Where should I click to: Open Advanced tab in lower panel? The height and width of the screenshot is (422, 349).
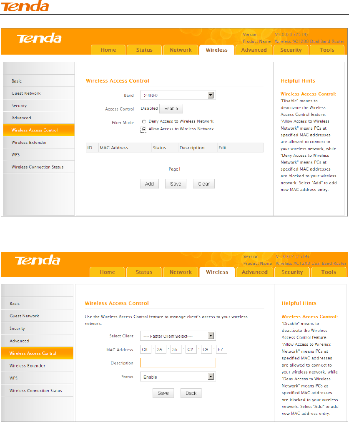254,272
